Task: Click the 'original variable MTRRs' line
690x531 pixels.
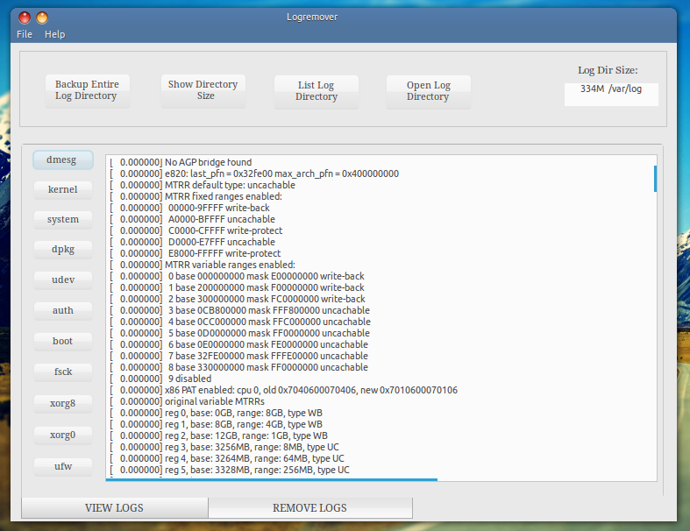Action: [x=188, y=402]
